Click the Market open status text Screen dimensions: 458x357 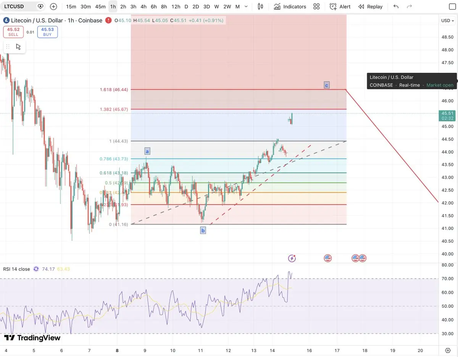[440, 85]
